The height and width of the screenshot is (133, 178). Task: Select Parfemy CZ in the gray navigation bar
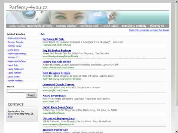pos(157,26)
